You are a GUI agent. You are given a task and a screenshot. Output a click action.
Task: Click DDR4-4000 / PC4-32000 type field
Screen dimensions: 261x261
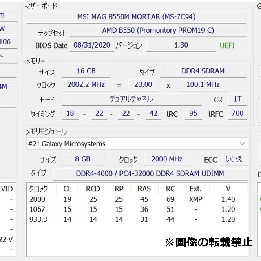pyautogui.click(x=150, y=174)
